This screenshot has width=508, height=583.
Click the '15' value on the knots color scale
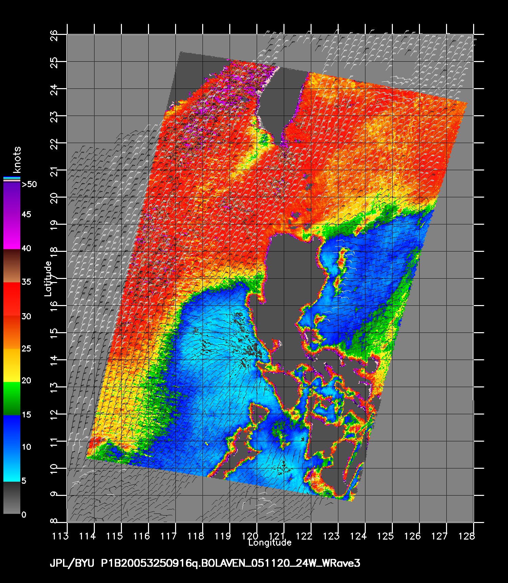(x=26, y=415)
